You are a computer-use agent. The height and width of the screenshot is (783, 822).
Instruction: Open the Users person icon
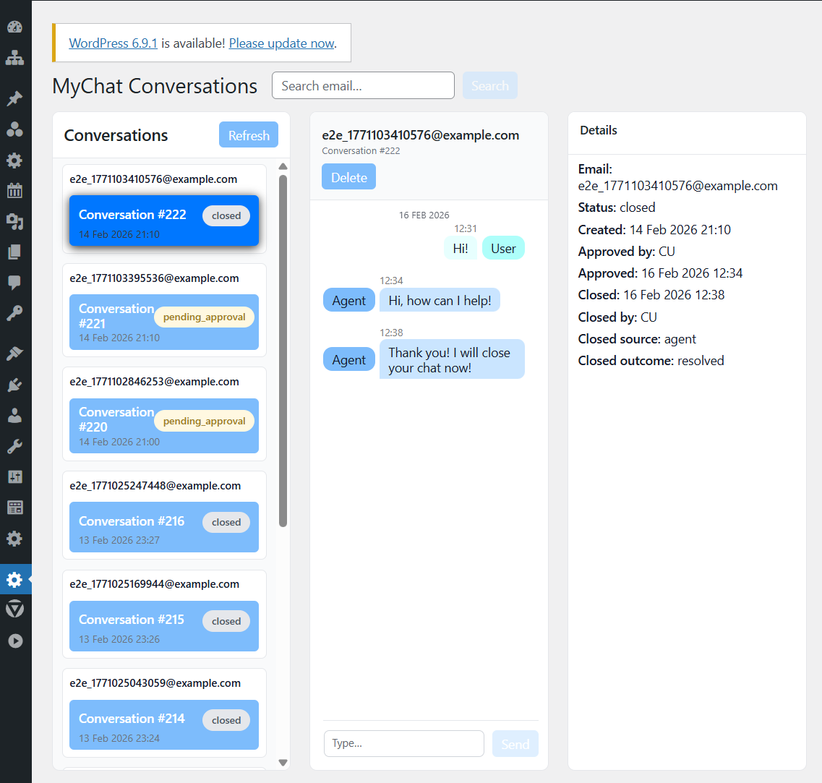click(x=15, y=416)
